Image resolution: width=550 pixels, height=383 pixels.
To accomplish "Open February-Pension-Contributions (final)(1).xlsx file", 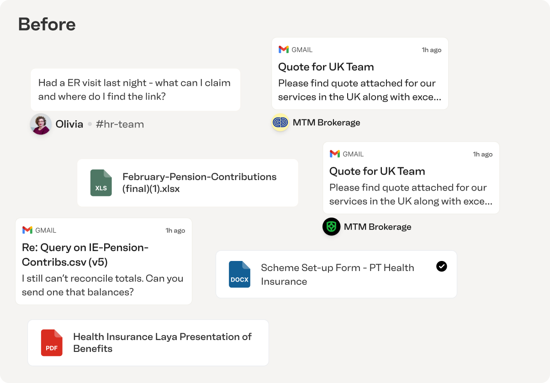I will click(188, 183).
